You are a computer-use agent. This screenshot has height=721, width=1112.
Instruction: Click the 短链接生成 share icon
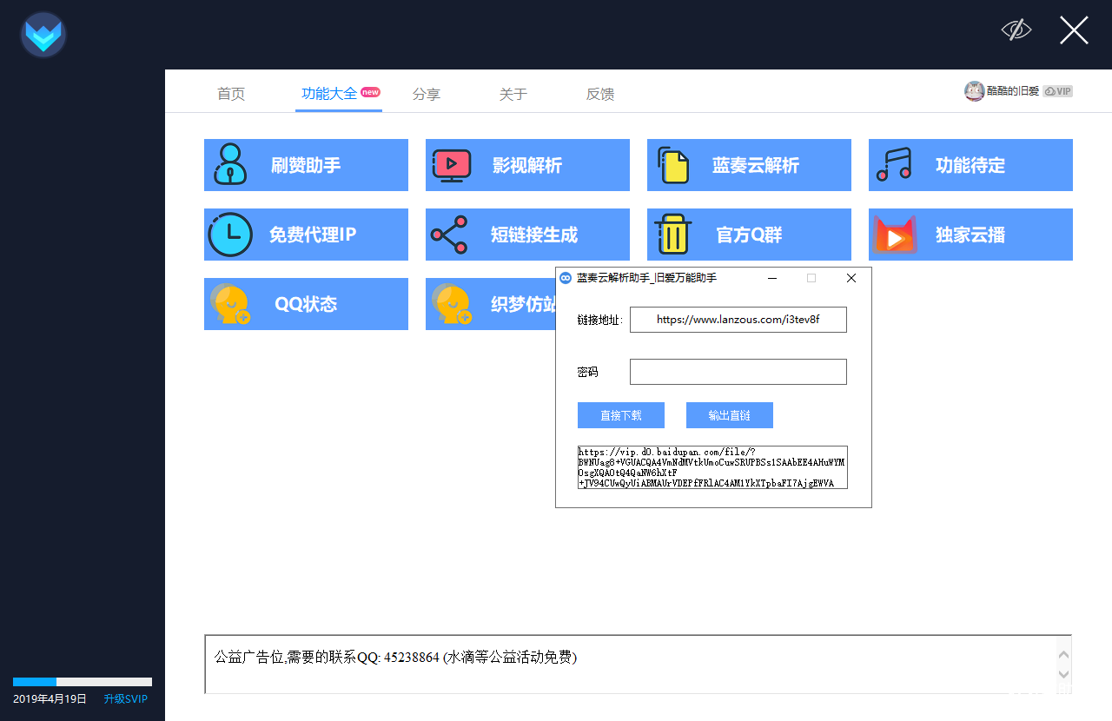tap(450, 235)
